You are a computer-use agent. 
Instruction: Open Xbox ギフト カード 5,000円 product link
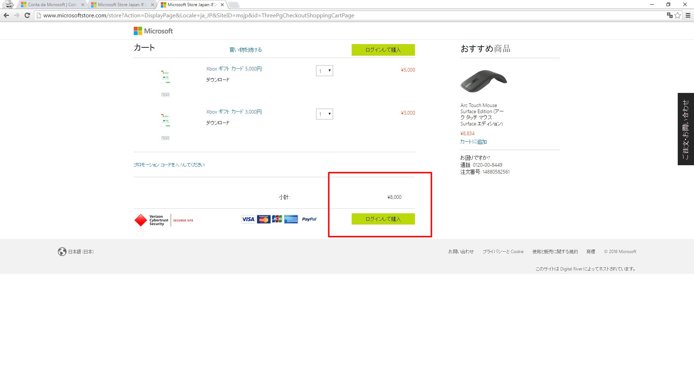pyautogui.click(x=234, y=69)
